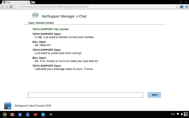This screenshot has height=118, width=189.
Task: Launch Chrome from the shelf
Action: pos(5,114)
